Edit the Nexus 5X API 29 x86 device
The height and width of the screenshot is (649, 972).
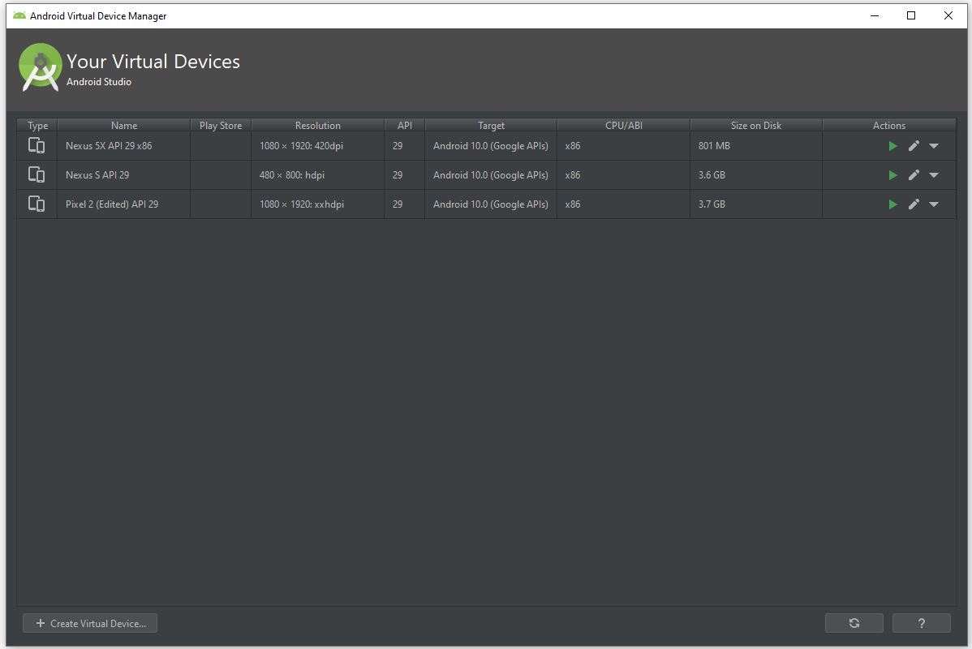coord(914,146)
